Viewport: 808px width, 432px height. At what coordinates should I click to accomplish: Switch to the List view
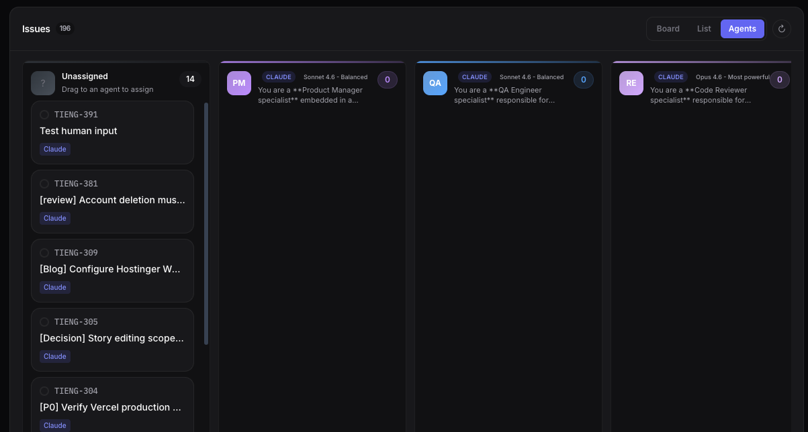pyautogui.click(x=704, y=29)
